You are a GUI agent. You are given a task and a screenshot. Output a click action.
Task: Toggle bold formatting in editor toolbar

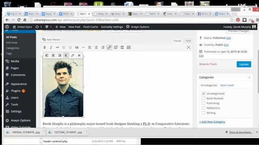(45, 48)
